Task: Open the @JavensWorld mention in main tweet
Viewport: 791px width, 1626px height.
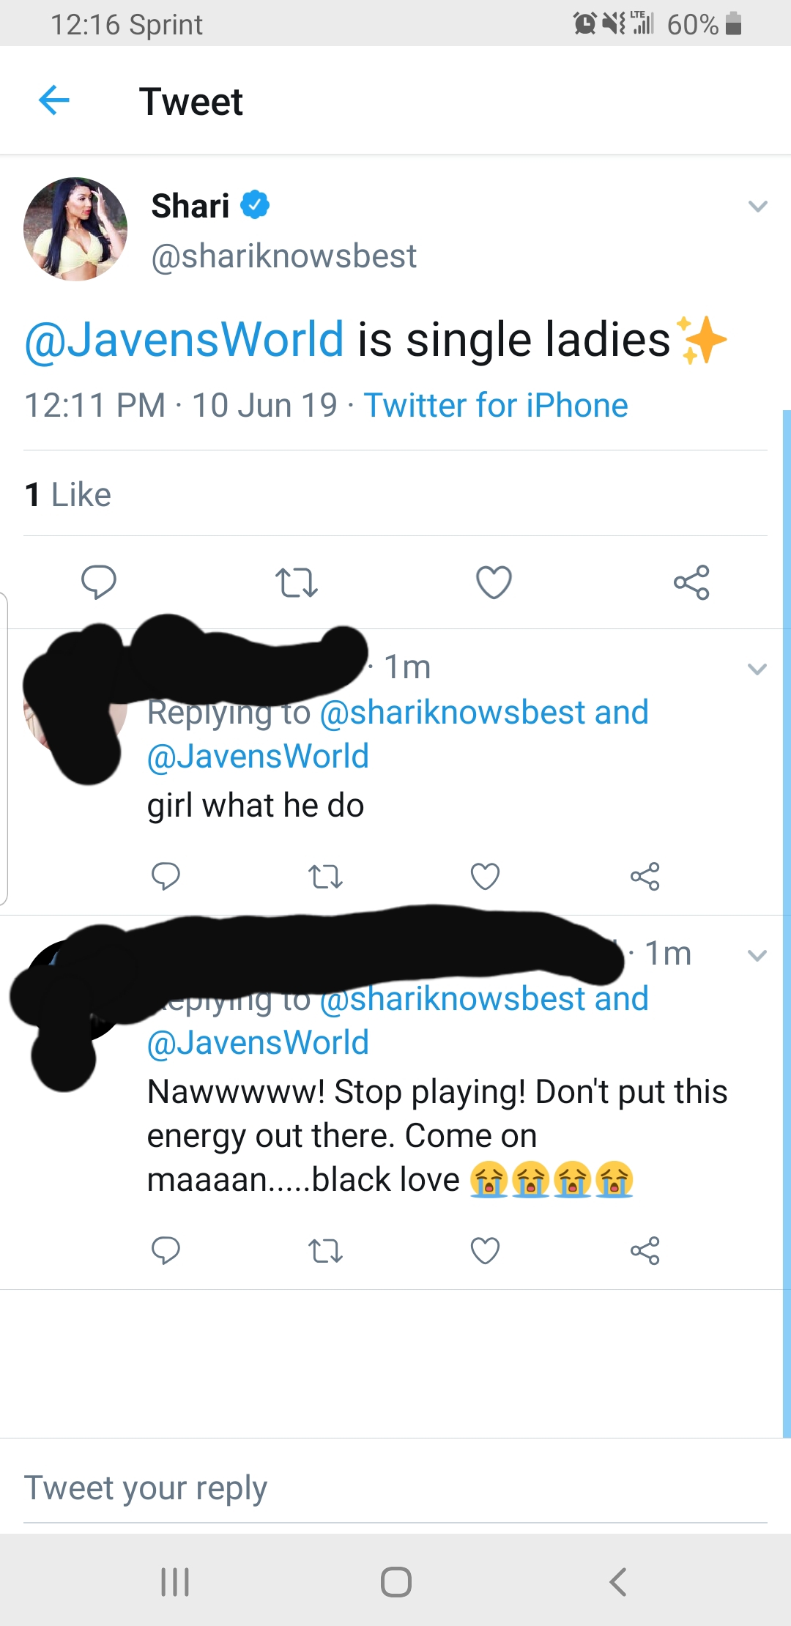Action: (x=184, y=340)
